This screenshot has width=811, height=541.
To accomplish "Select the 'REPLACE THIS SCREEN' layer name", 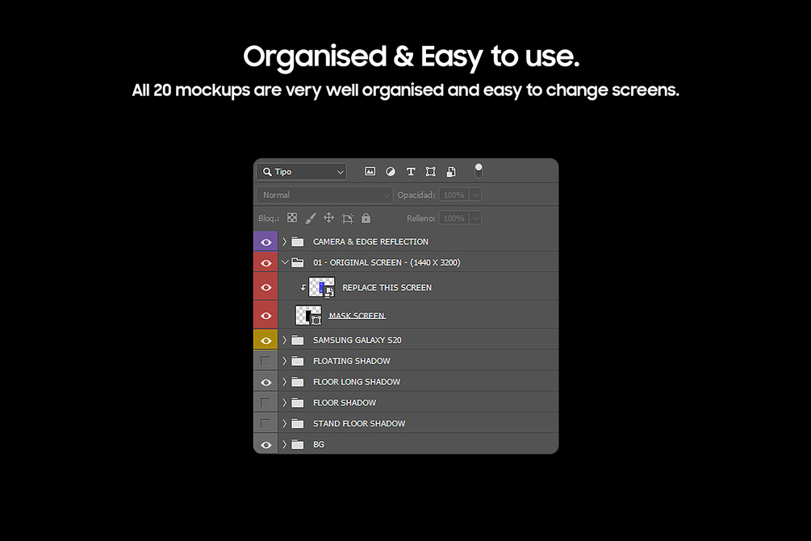I will [x=387, y=287].
